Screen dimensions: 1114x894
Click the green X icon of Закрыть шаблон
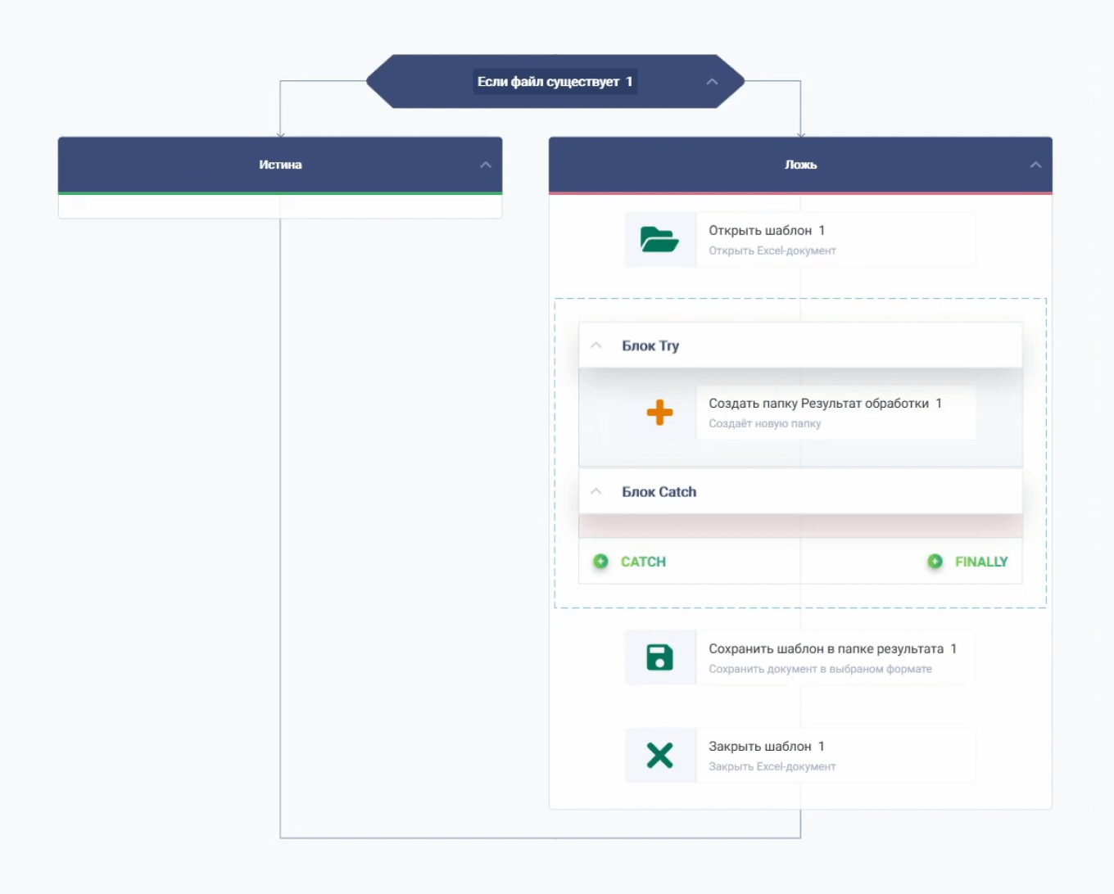(x=659, y=755)
